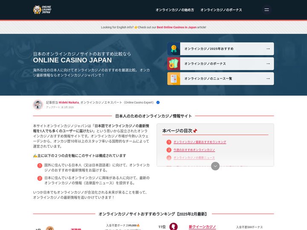Click the medal ribbon icon for 2025年おすすめ
The image size is (307, 230).
point(174,49)
